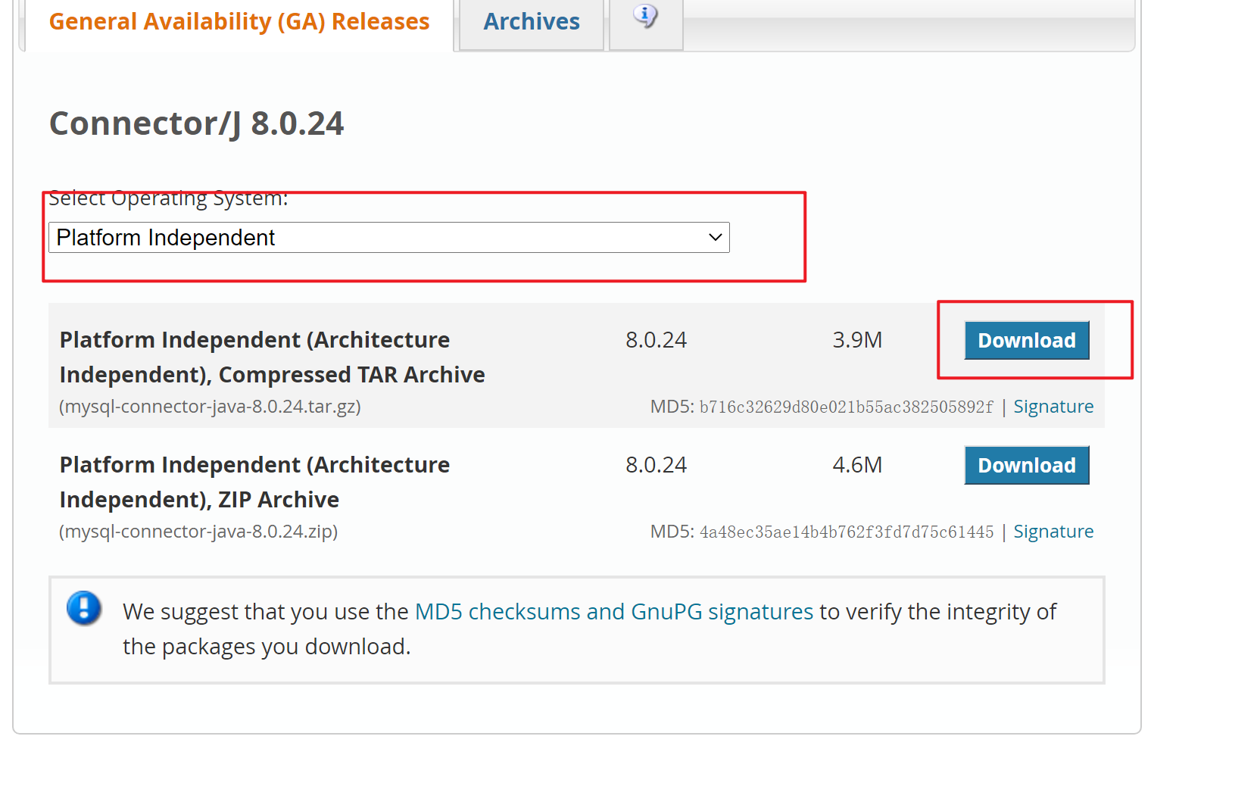
Task: Click the 3.9M file size value
Action: [x=857, y=340]
